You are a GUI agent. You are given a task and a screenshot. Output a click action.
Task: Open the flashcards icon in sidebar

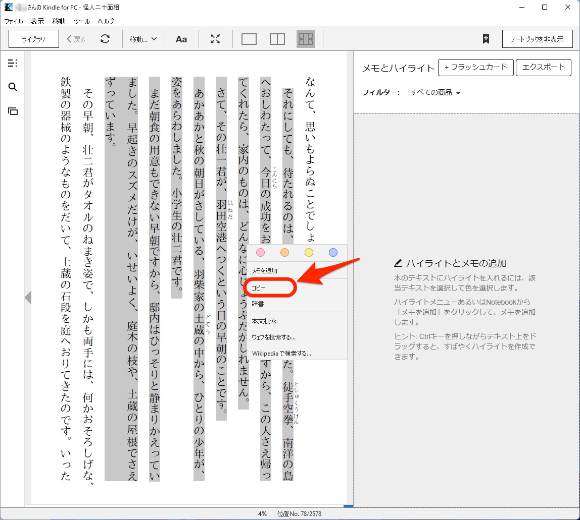(13, 111)
